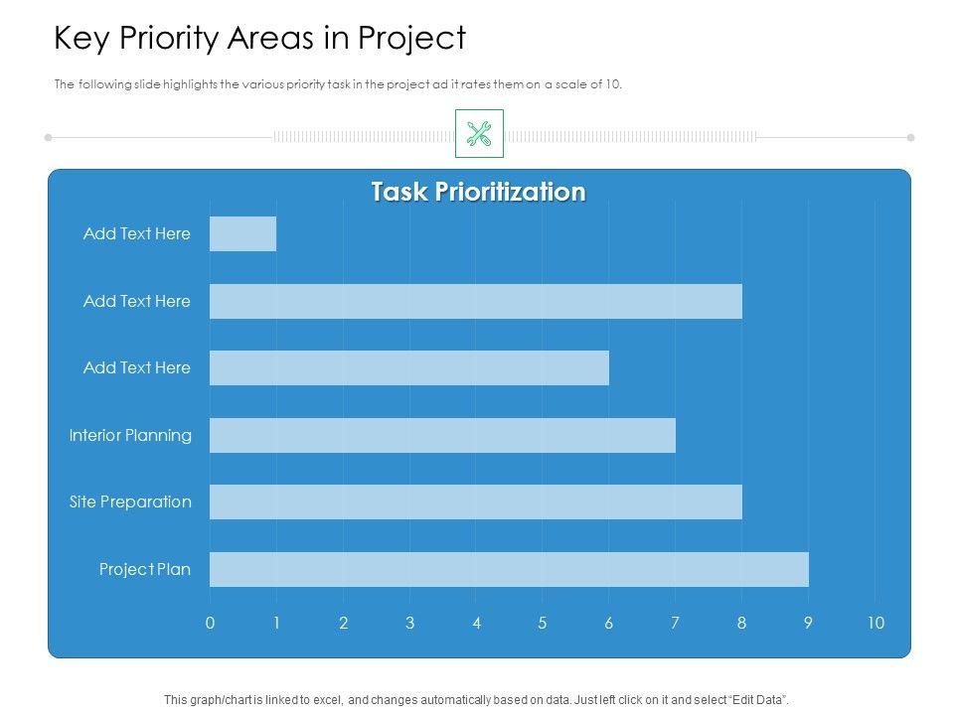The width and height of the screenshot is (954, 715).
Task: Click the left endpoint dot of divider line
Action: (48, 137)
